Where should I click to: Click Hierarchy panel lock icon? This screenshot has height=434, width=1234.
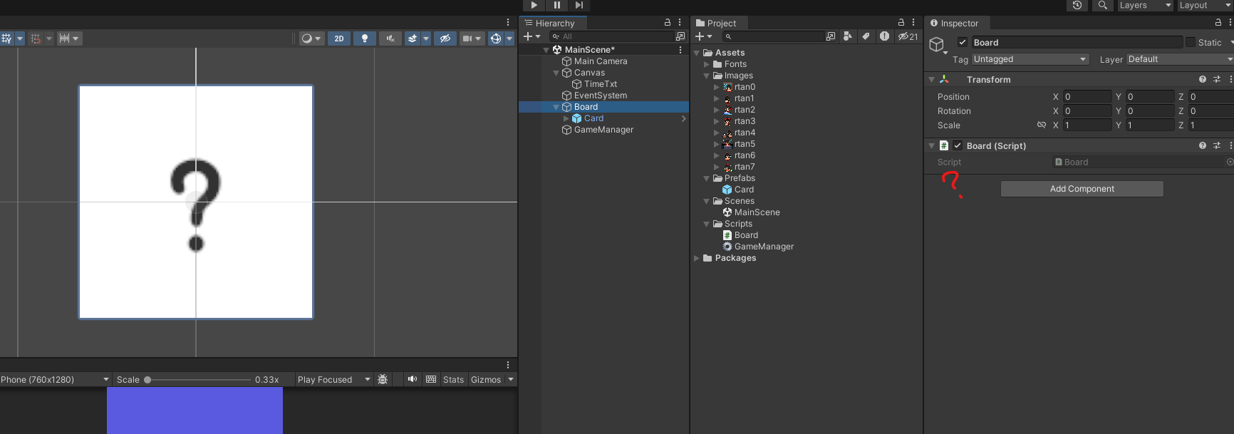pos(668,23)
